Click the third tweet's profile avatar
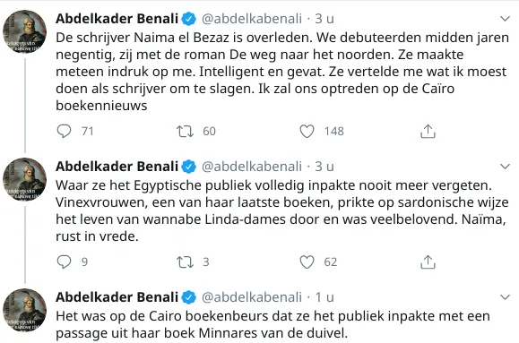This screenshot has height=343, width=519. point(24,310)
